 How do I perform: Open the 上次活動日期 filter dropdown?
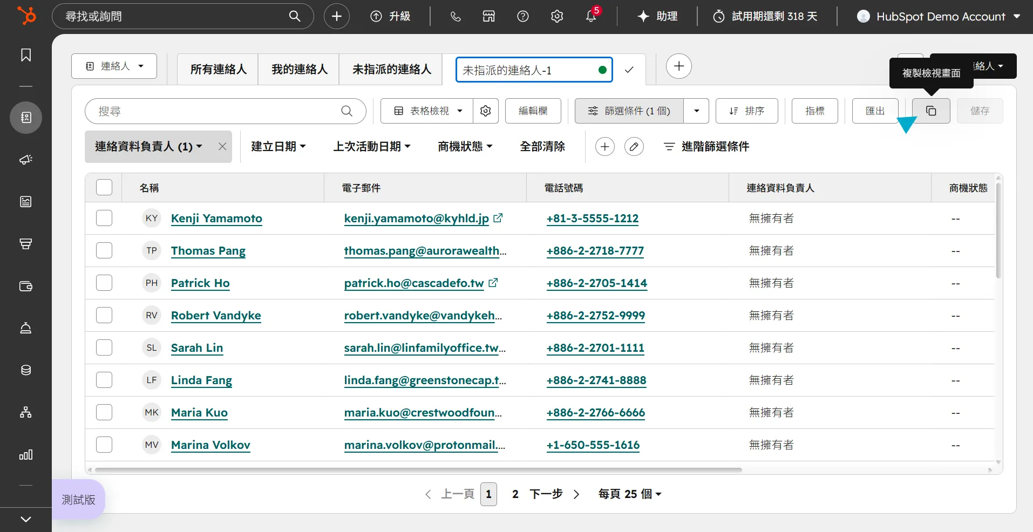click(x=372, y=146)
